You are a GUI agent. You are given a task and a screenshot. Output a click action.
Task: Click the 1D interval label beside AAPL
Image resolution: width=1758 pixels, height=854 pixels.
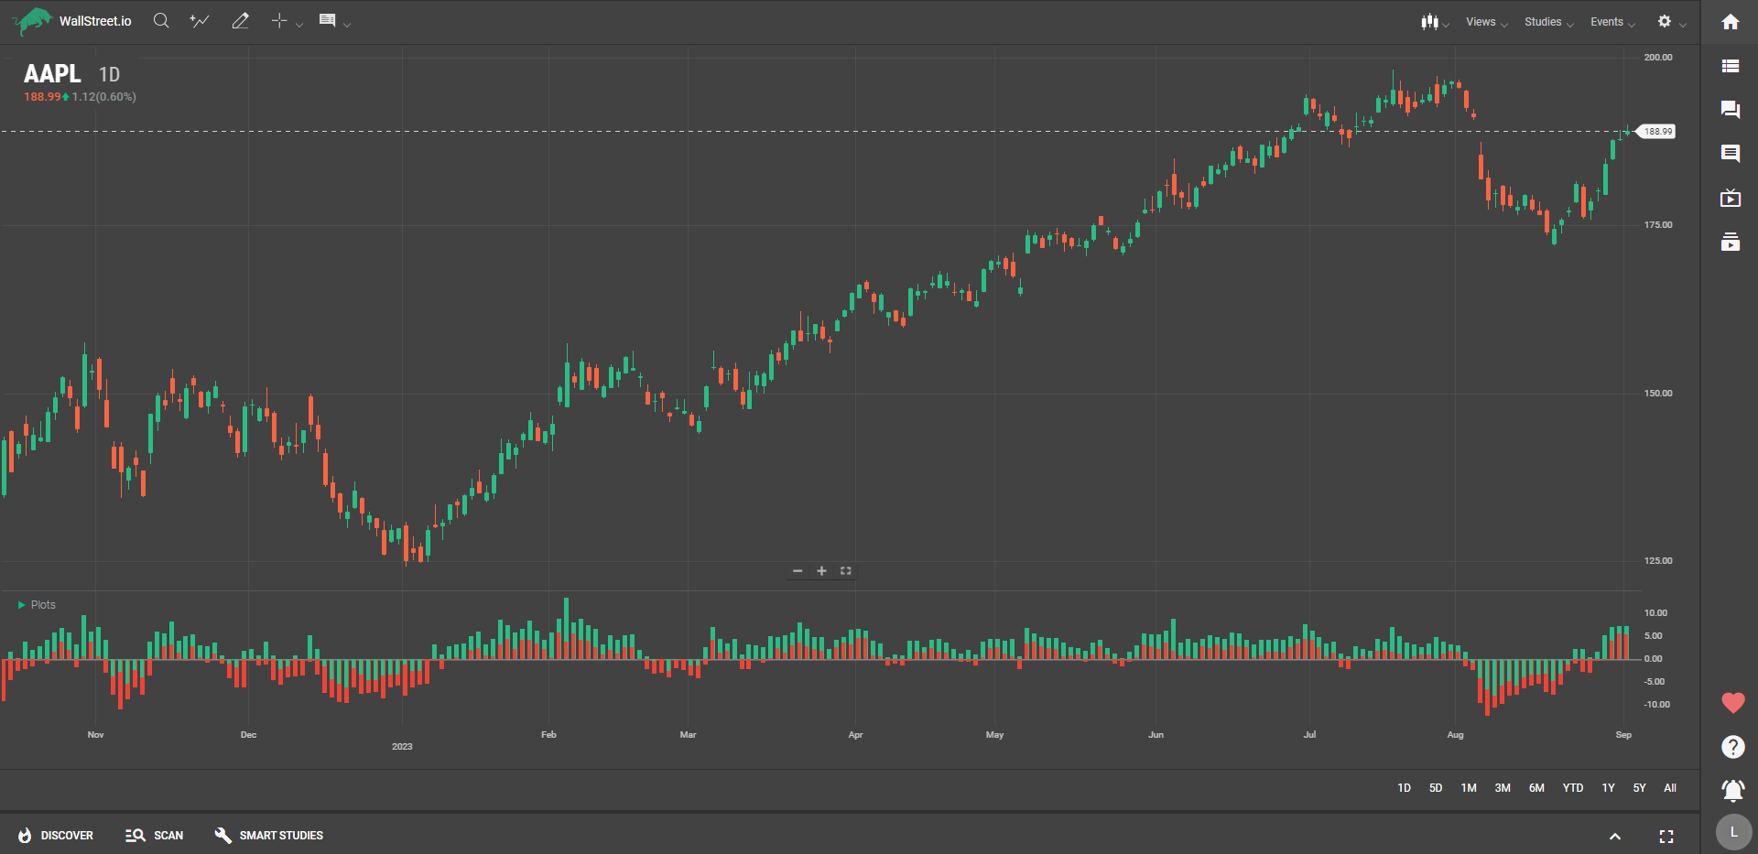point(110,75)
